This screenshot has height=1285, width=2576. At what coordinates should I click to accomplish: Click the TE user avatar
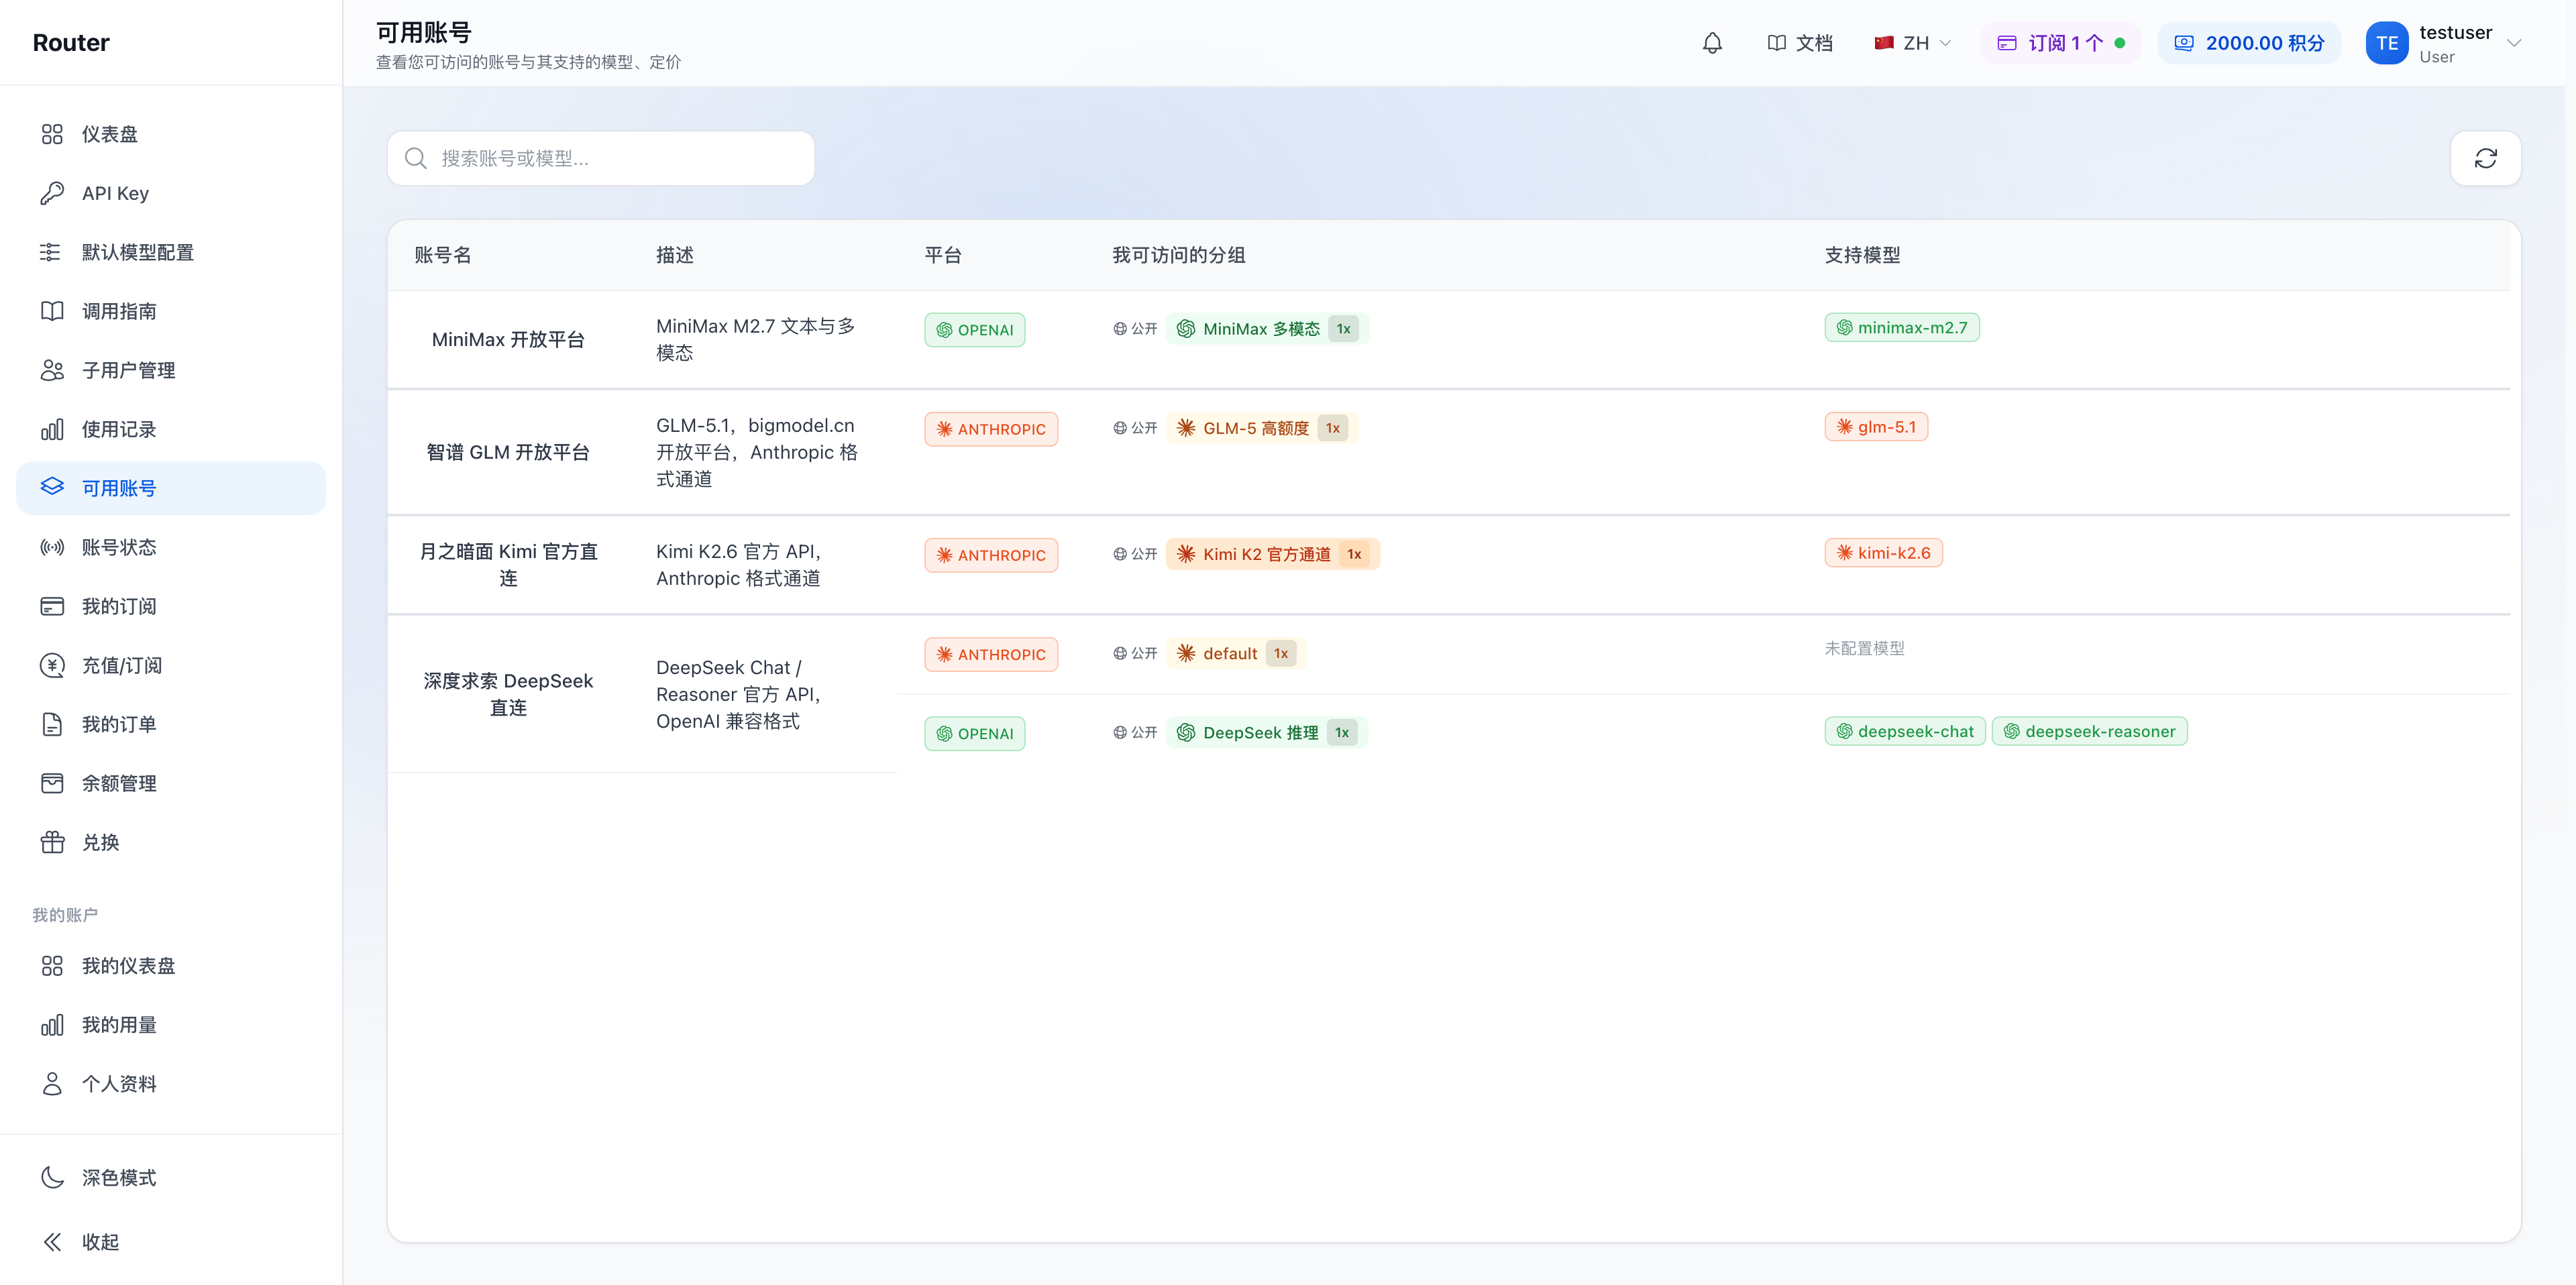pyautogui.click(x=2386, y=43)
